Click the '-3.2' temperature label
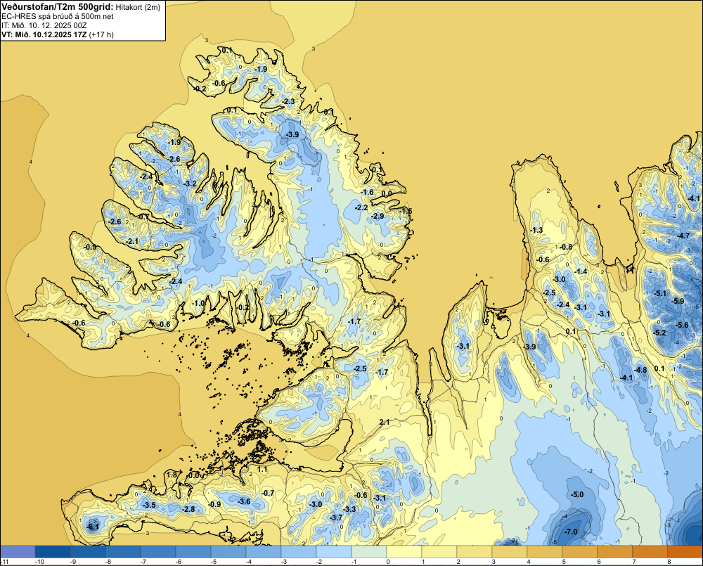The width and height of the screenshot is (703, 566). click(x=190, y=184)
